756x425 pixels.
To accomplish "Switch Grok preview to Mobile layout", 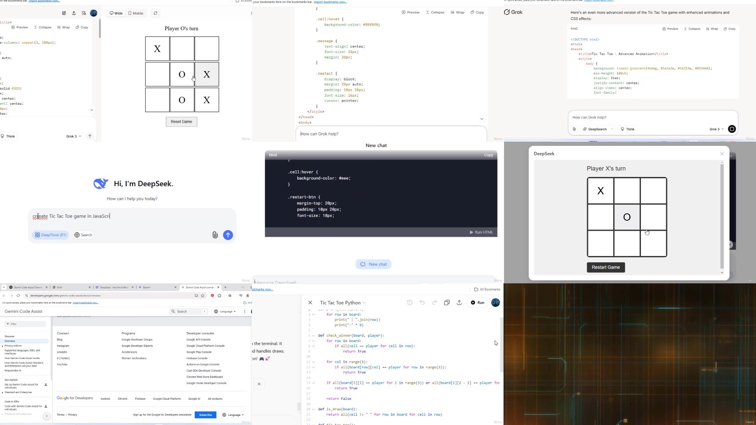I will [x=136, y=13].
